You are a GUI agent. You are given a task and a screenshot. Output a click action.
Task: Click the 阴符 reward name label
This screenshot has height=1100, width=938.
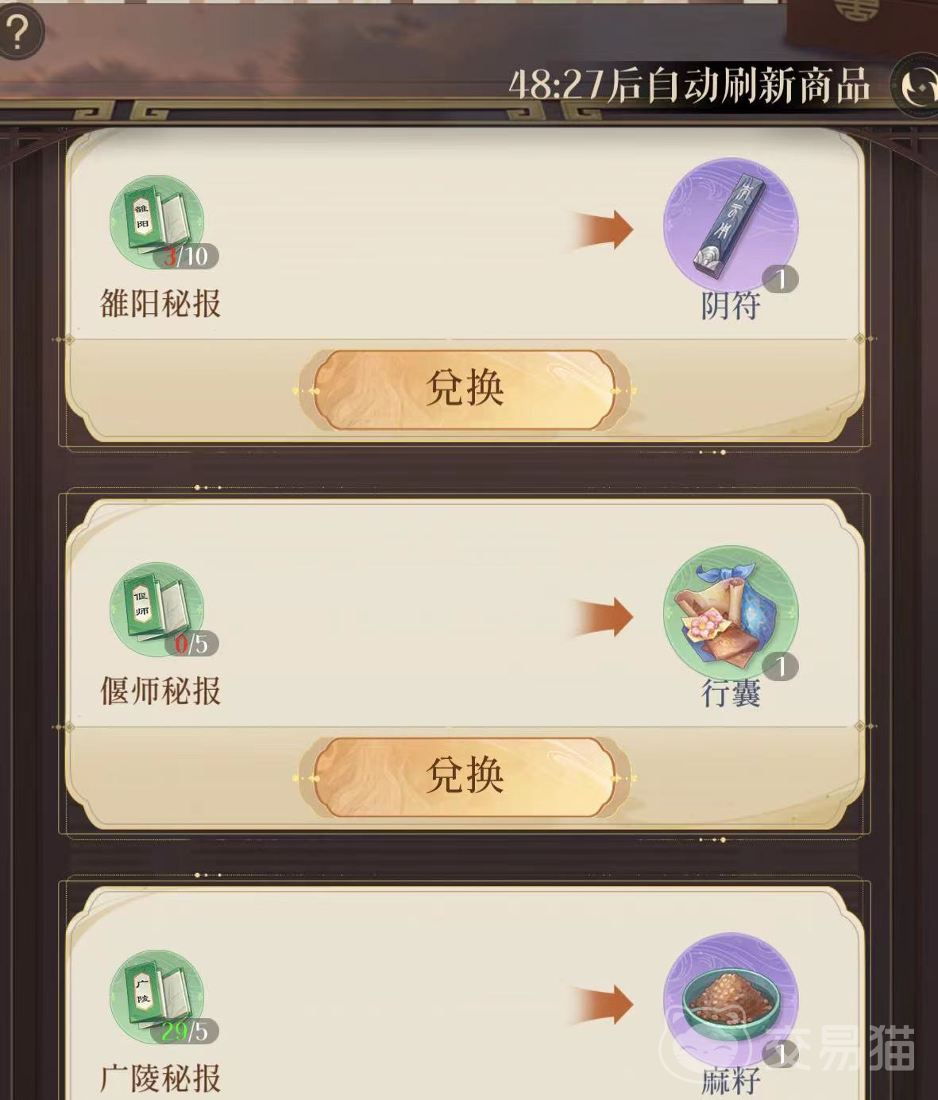(731, 306)
